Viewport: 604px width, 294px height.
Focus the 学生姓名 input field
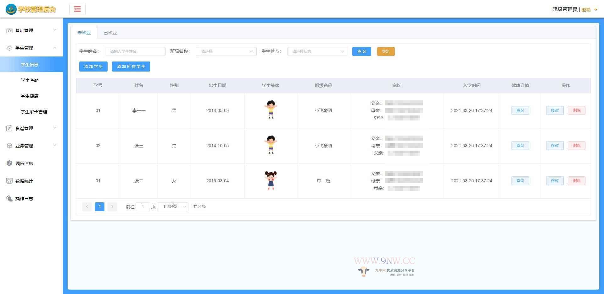point(135,51)
